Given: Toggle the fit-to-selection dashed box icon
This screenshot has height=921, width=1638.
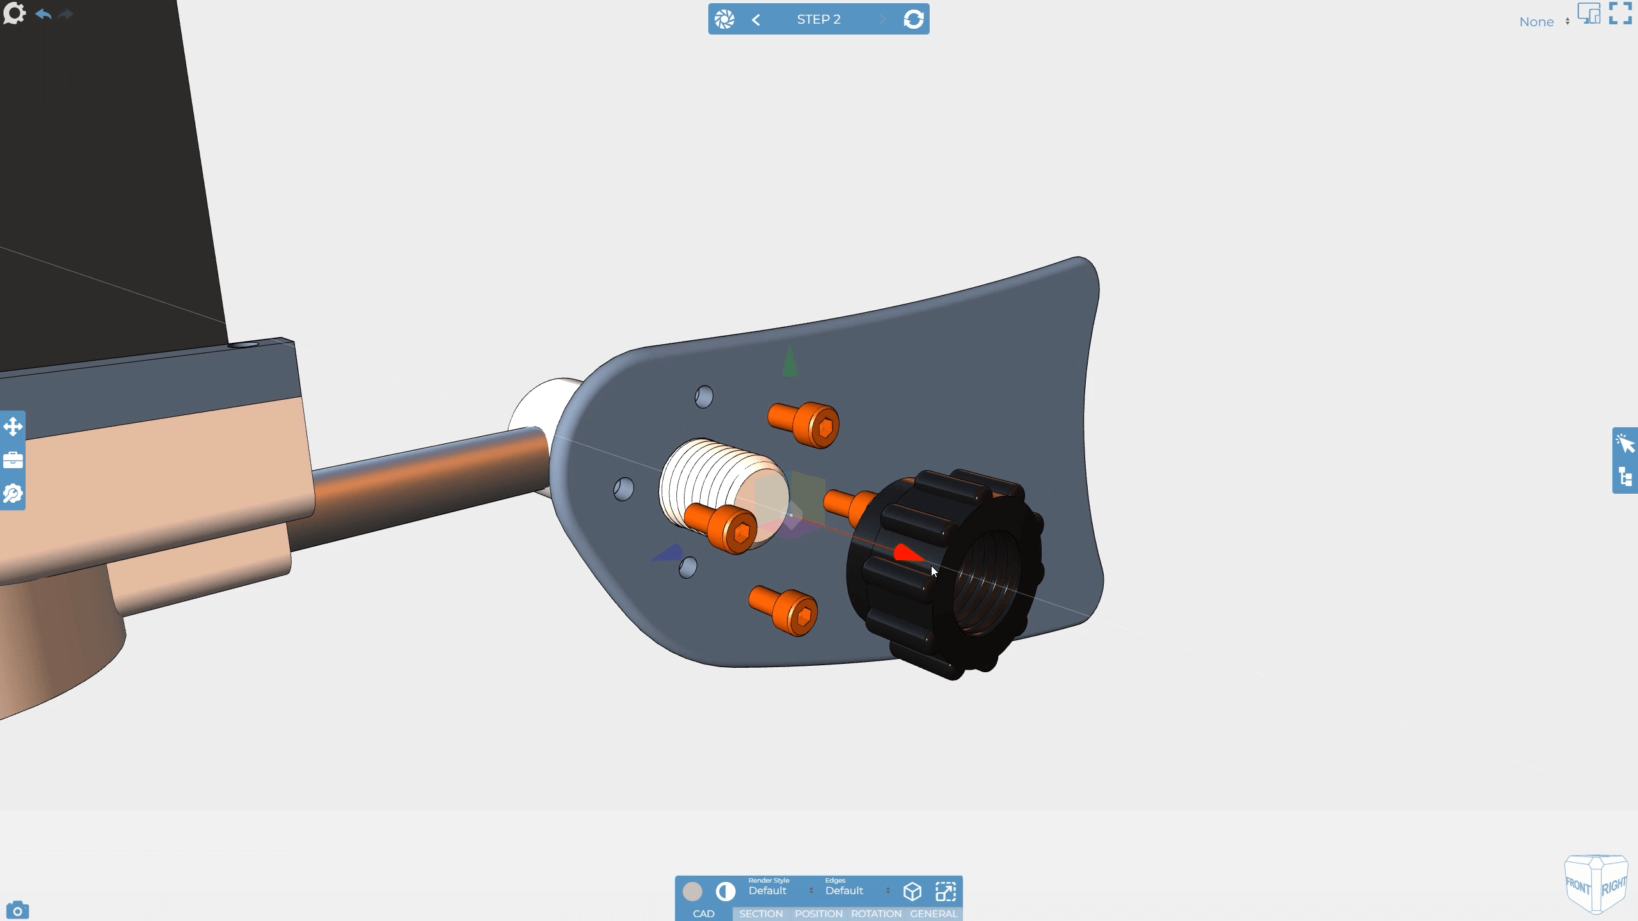Looking at the screenshot, I should pos(945,891).
